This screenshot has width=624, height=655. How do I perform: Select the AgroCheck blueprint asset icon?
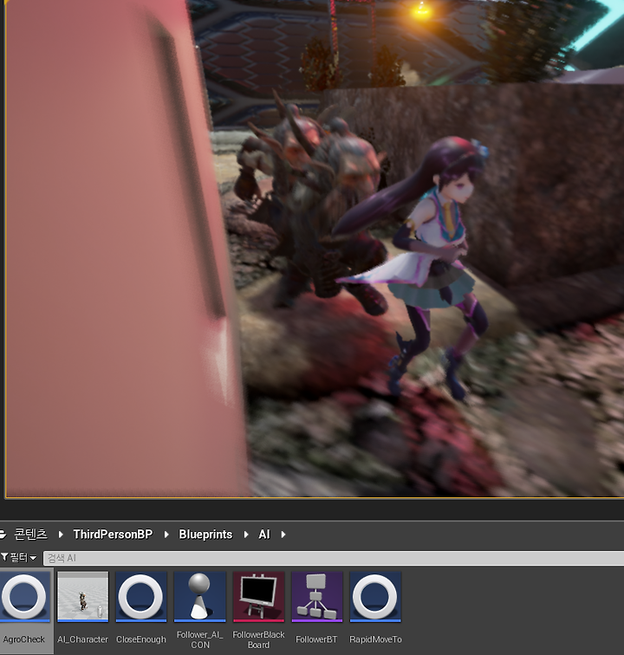click(24, 596)
